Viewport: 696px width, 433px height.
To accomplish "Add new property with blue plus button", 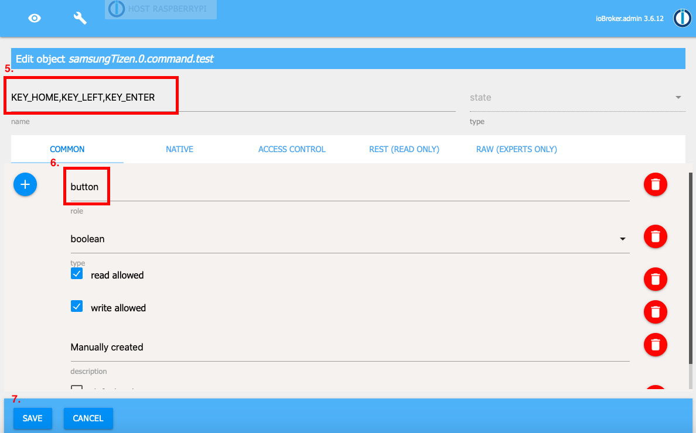I will click(x=25, y=184).
